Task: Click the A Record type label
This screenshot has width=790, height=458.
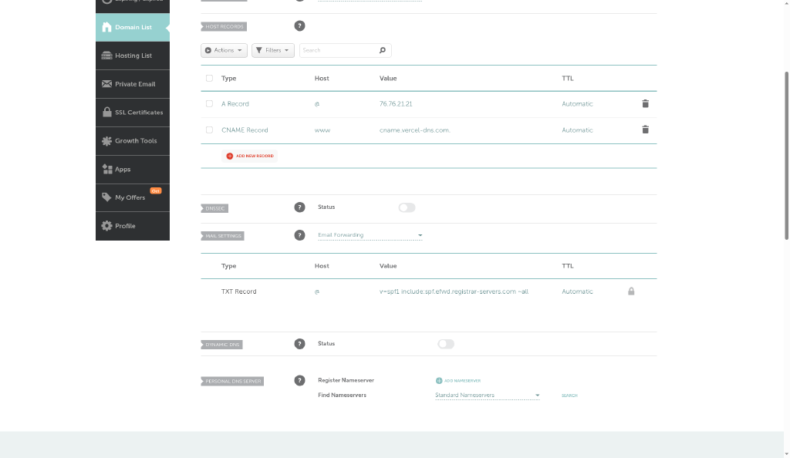Action: [x=235, y=103]
